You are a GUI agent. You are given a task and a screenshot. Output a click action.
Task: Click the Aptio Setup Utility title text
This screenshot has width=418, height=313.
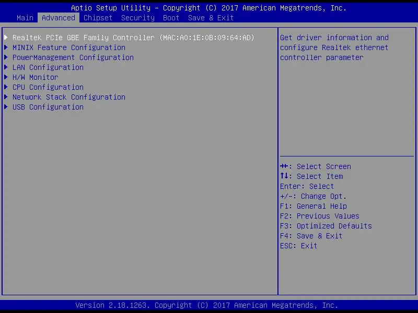point(208,8)
